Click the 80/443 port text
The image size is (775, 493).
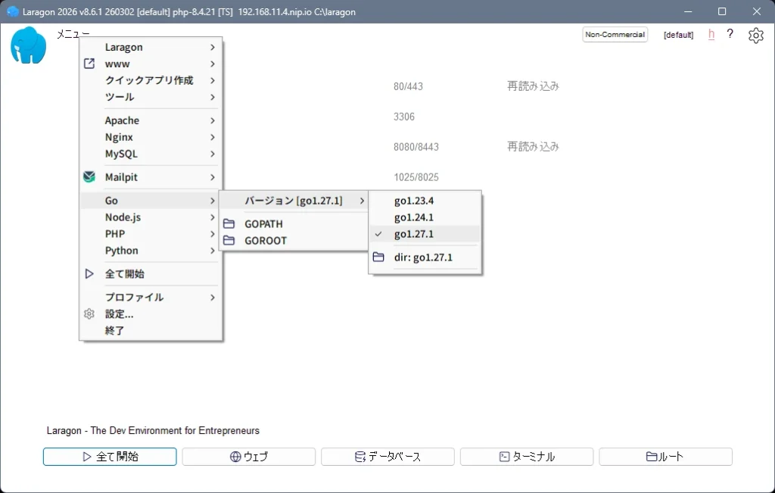(x=408, y=86)
